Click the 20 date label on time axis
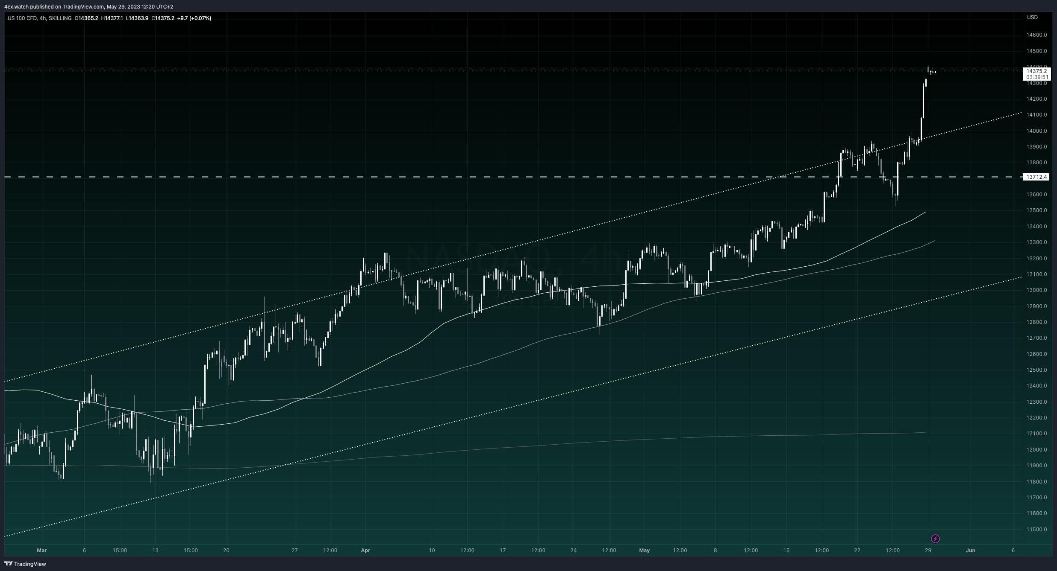 pos(226,551)
